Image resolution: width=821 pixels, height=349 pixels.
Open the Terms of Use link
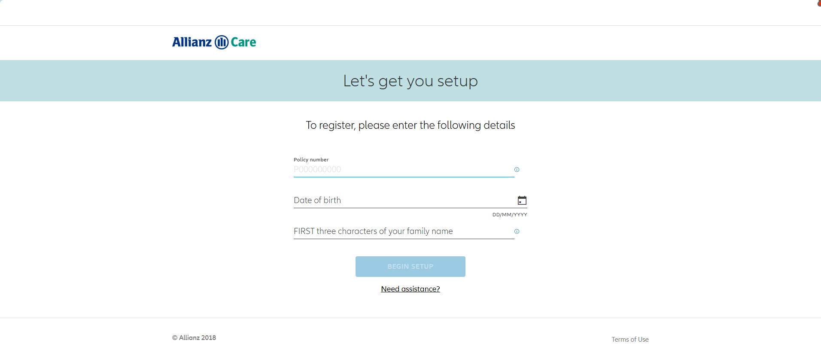tap(630, 340)
